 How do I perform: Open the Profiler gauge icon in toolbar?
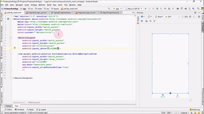tap(165, 9)
